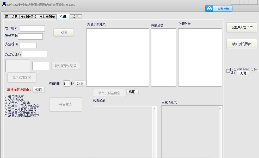Open the 支付宝账单 tab
The width and height of the screenshot is (259, 158).
click(47, 17)
